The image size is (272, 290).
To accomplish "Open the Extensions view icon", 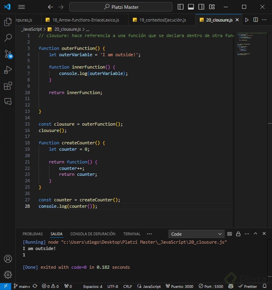I will [x=8, y=86].
